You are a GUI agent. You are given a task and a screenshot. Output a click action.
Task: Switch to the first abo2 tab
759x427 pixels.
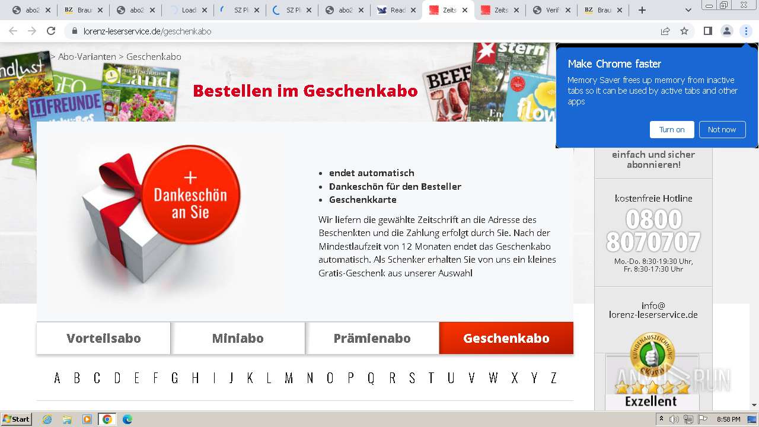click(31, 10)
